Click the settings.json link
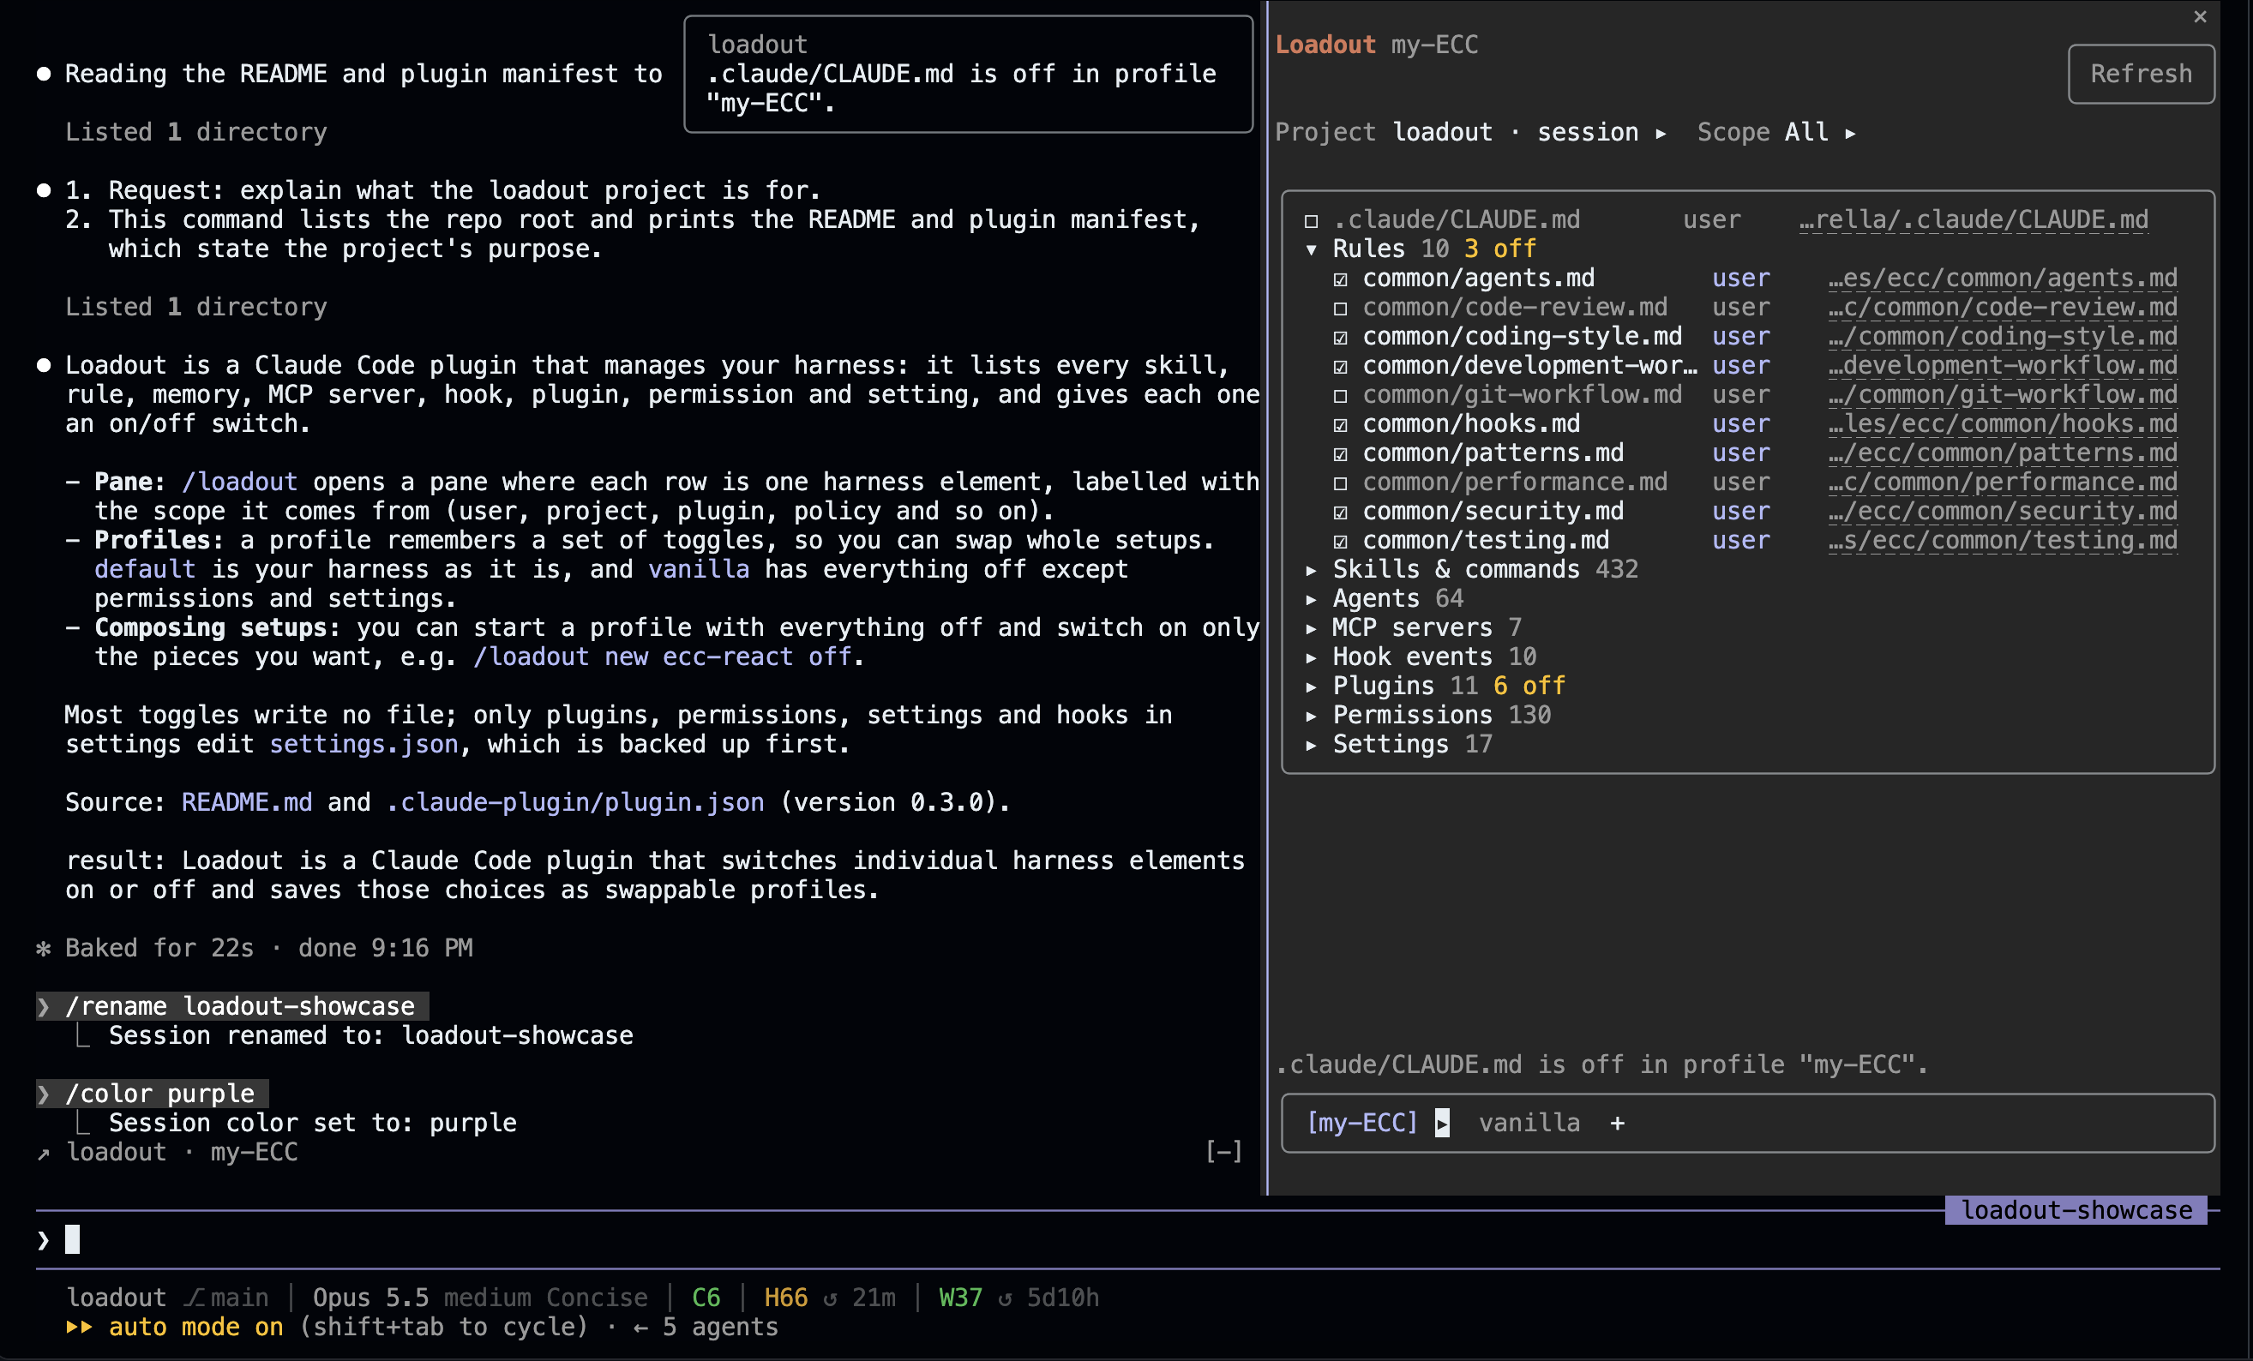The height and width of the screenshot is (1361, 2253). [x=363, y=745]
